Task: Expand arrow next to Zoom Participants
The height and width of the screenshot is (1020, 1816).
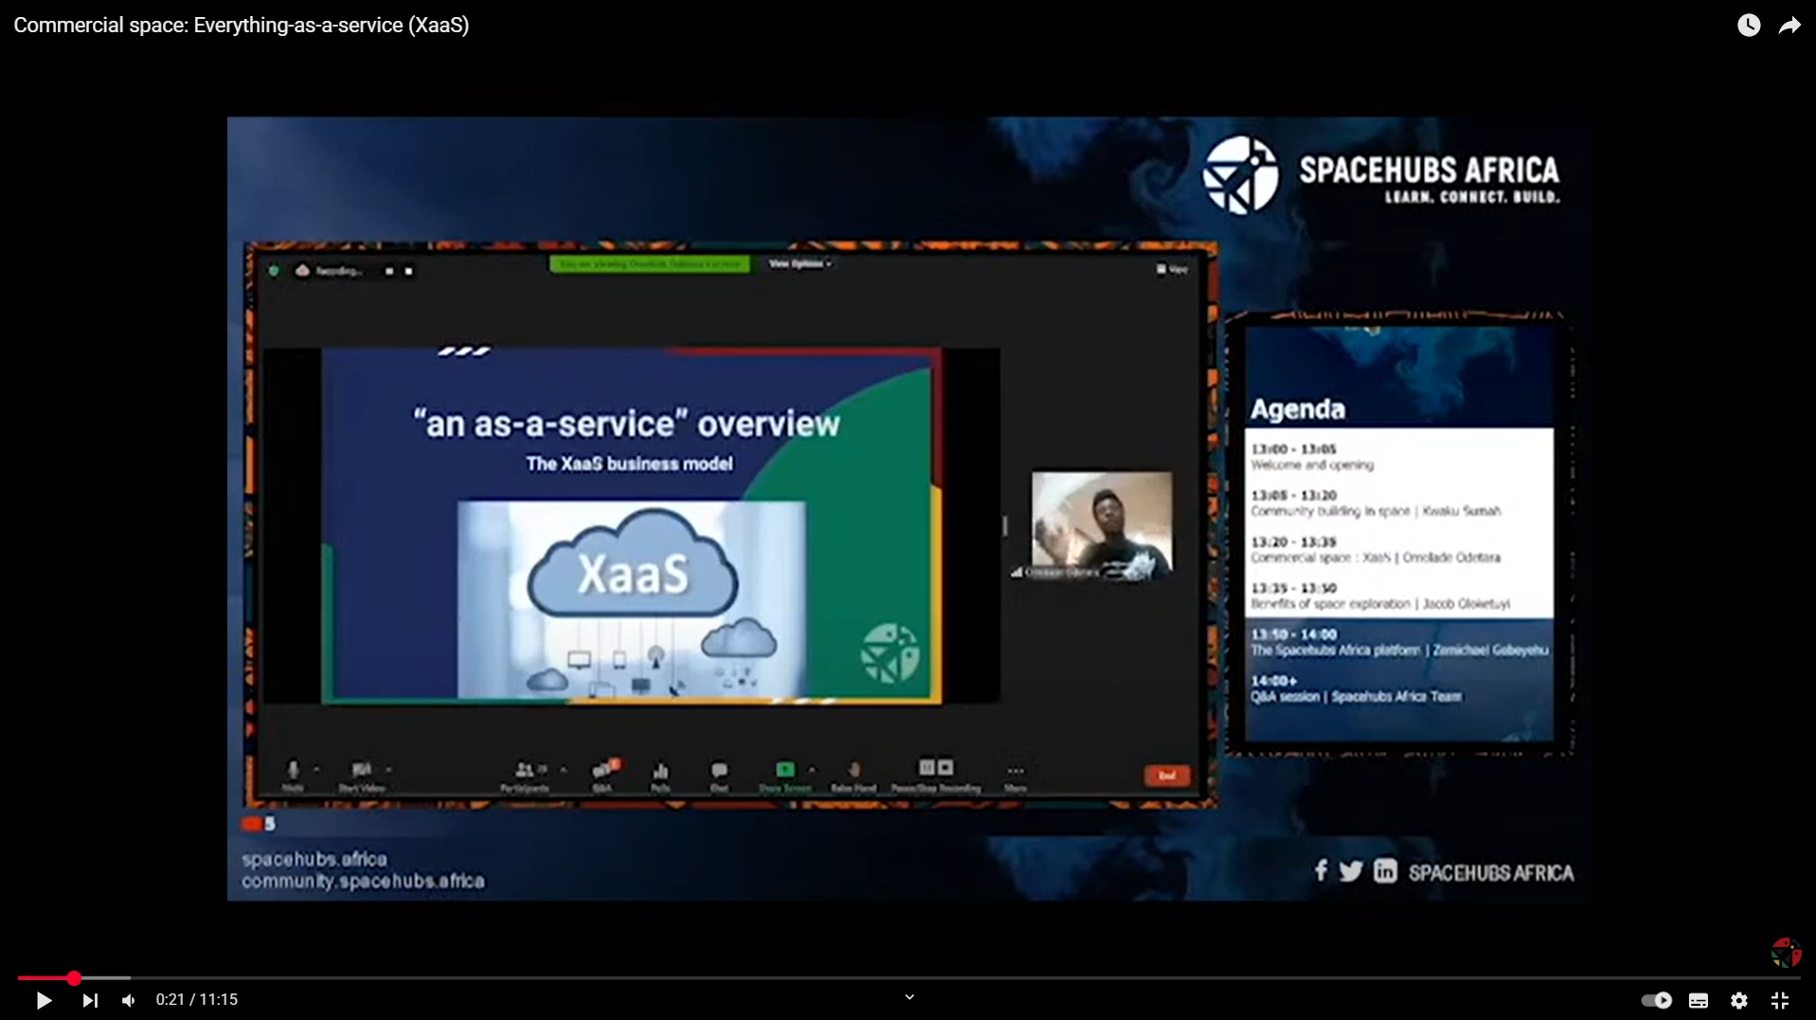Action: pos(564,770)
